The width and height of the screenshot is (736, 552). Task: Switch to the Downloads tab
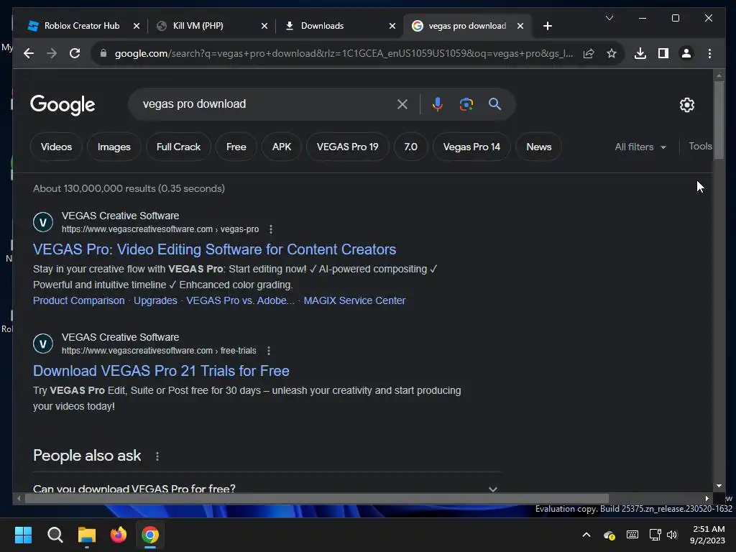click(322, 26)
